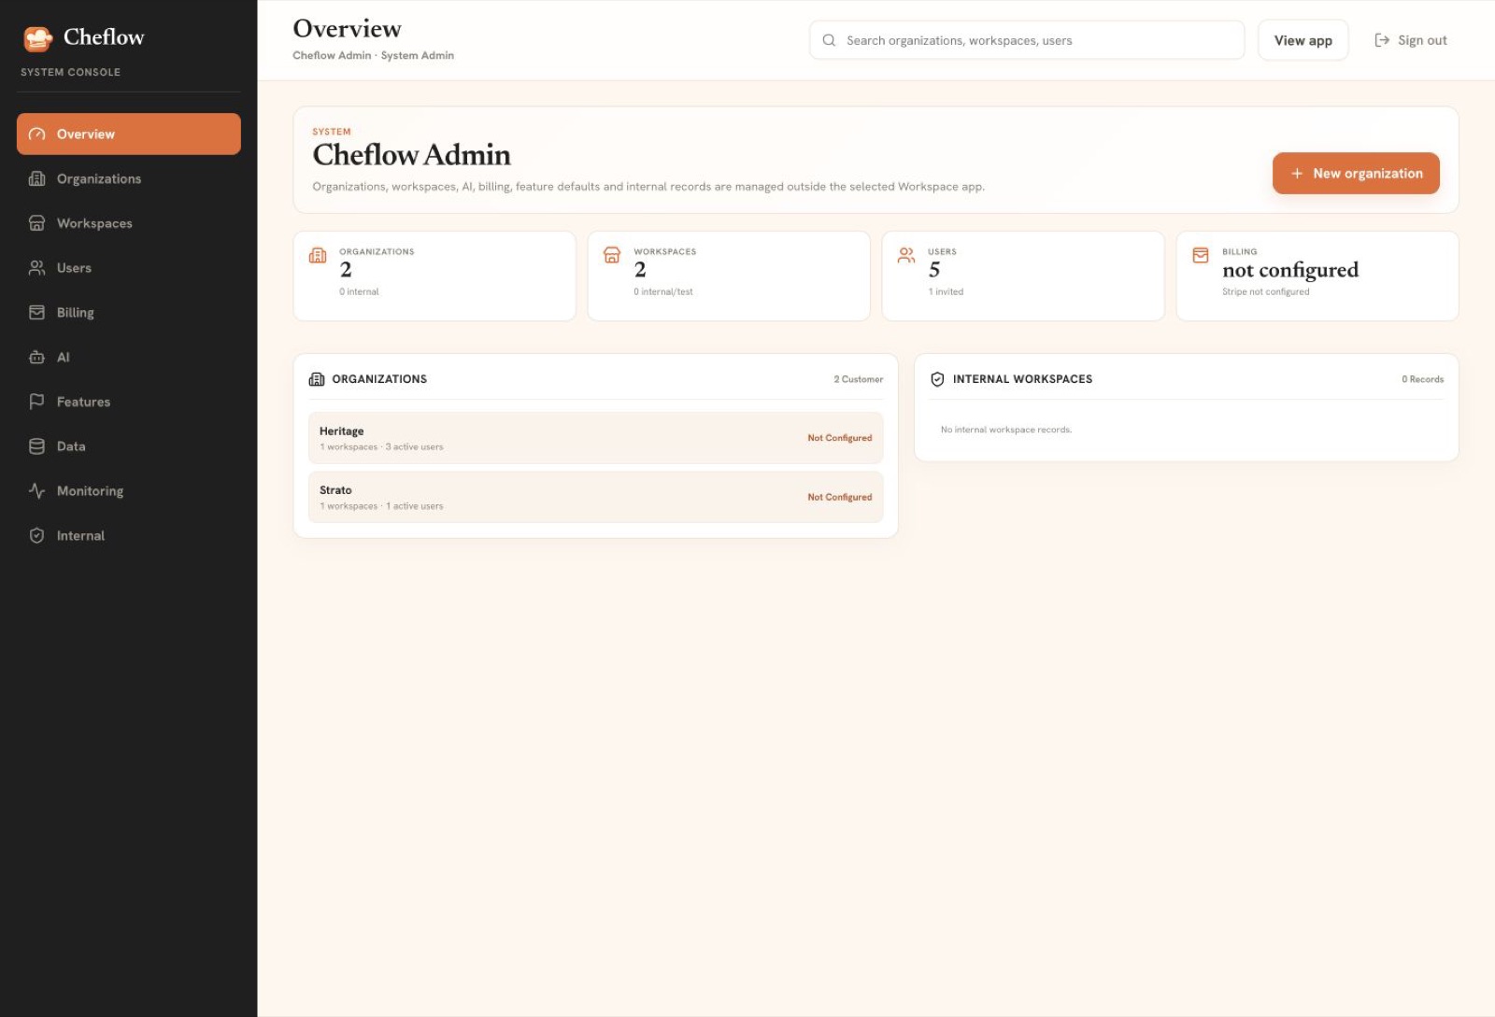Click the 'not configured' billing value
Screen dimensions: 1495x1017
(1290, 270)
